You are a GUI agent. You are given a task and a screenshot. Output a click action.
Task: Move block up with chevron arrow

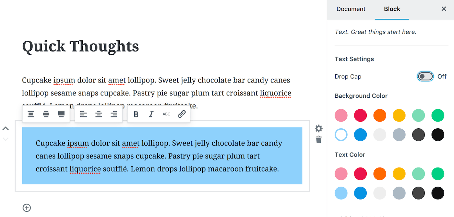point(6,128)
